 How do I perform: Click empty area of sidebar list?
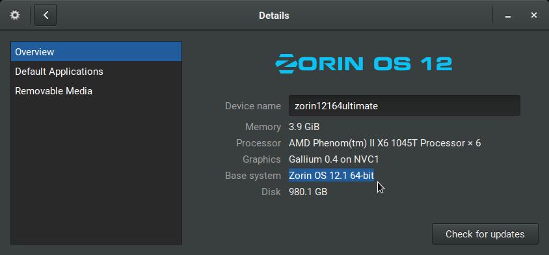(x=96, y=172)
